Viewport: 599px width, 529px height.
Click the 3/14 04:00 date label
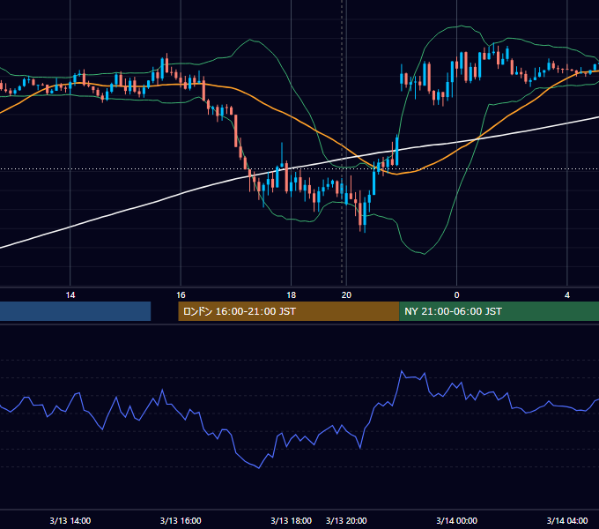click(x=567, y=520)
